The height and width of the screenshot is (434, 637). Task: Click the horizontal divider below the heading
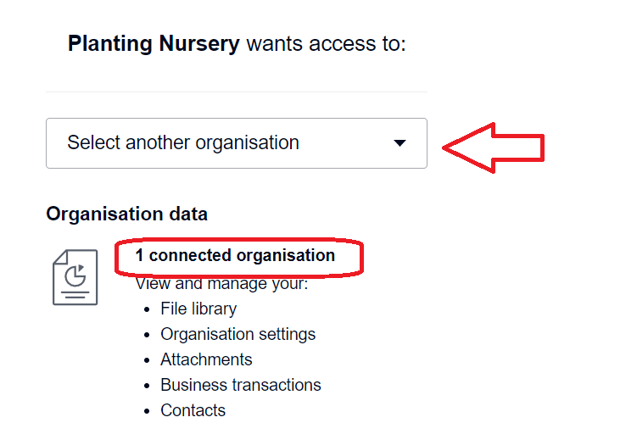tap(237, 92)
